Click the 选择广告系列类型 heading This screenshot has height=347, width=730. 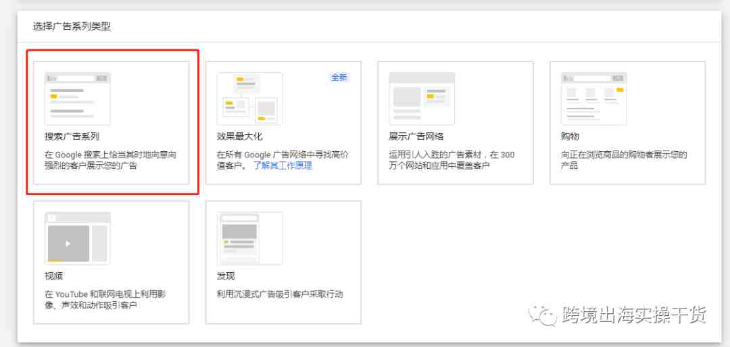(x=72, y=26)
